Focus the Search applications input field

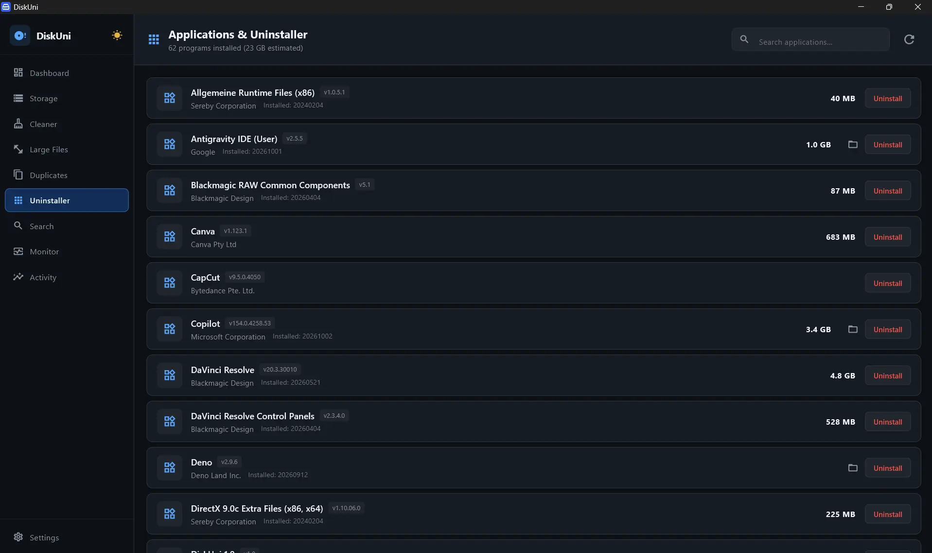pyautogui.click(x=810, y=39)
